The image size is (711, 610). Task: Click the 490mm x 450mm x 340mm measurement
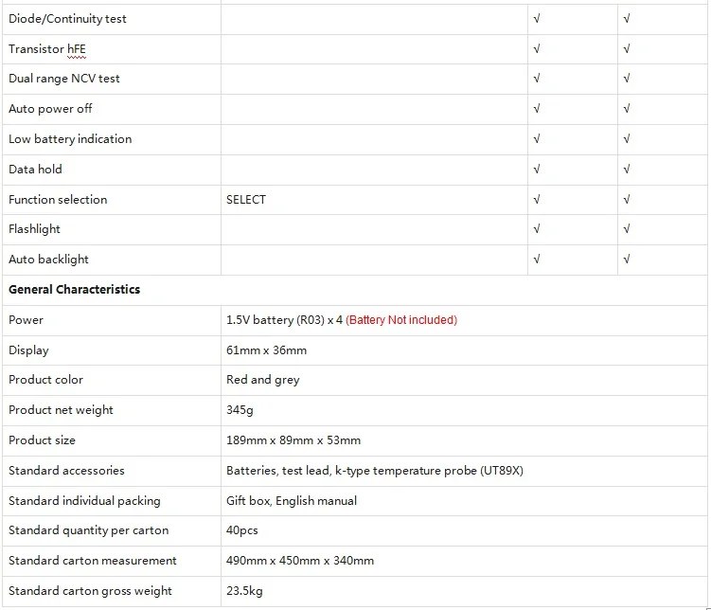[300, 561]
